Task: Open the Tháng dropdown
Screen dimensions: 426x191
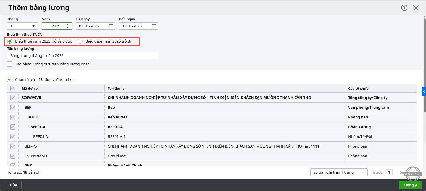Action: (x=23, y=26)
